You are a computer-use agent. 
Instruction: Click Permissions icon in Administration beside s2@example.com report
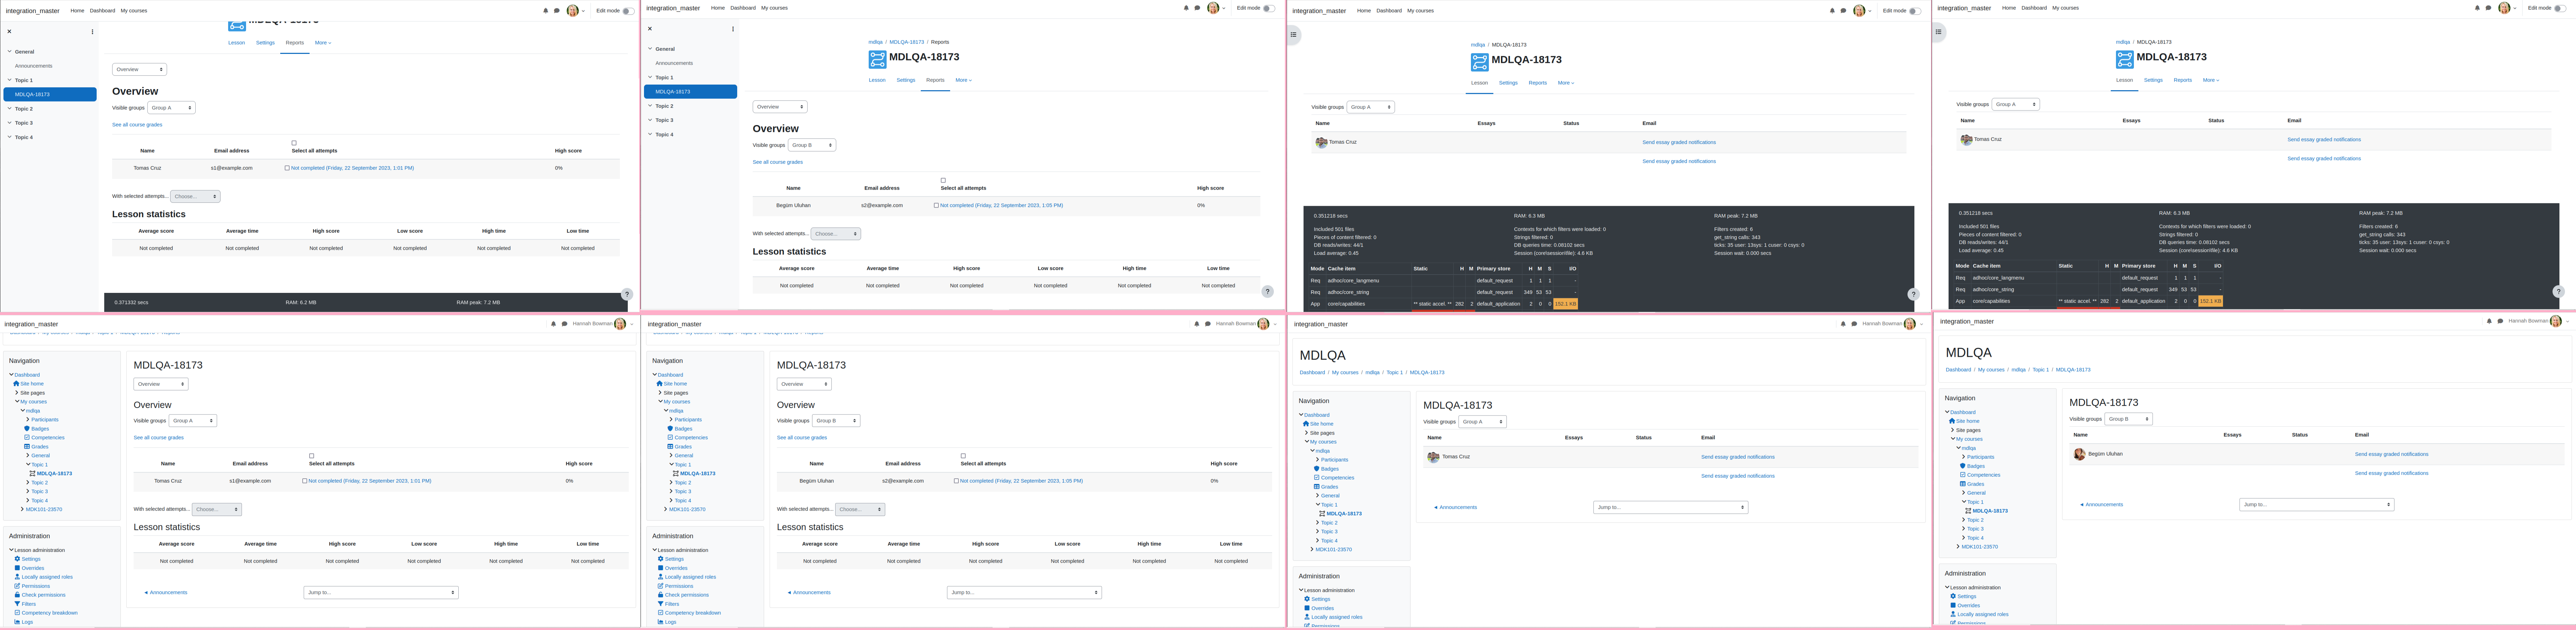tap(661, 586)
